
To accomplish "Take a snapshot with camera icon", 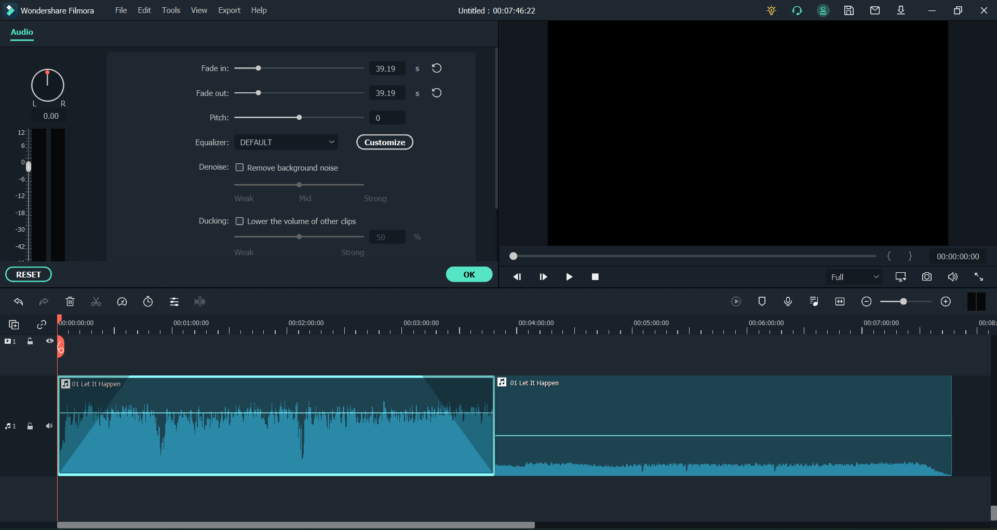I will click(927, 277).
